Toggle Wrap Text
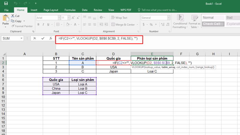 (x=119, y=18)
